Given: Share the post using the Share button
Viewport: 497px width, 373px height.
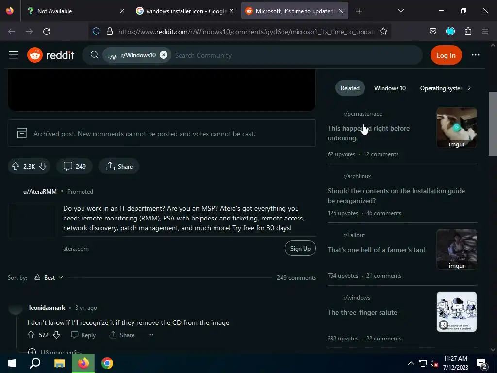Looking at the screenshot, I should click(x=119, y=166).
